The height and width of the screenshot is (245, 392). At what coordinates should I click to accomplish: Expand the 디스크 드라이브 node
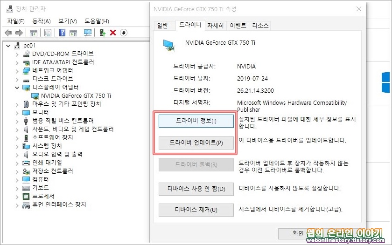tap(17, 80)
